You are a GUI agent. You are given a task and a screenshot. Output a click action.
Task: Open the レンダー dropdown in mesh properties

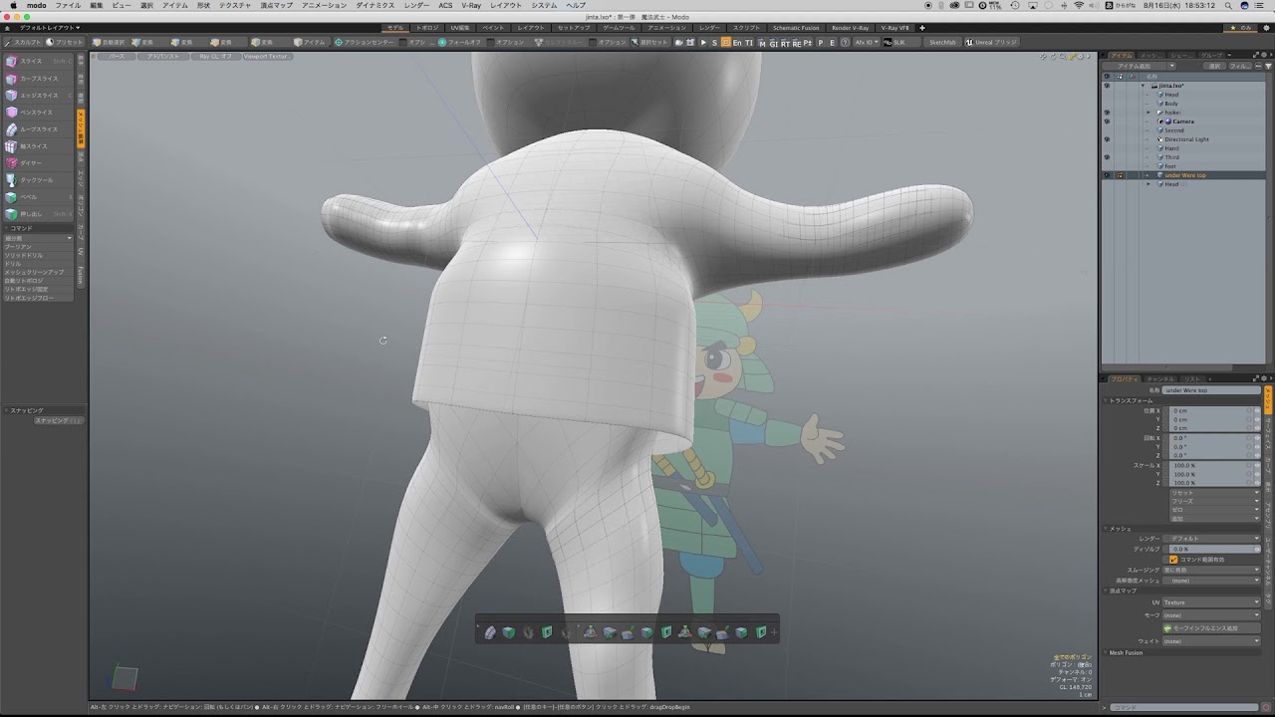(1211, 539)
